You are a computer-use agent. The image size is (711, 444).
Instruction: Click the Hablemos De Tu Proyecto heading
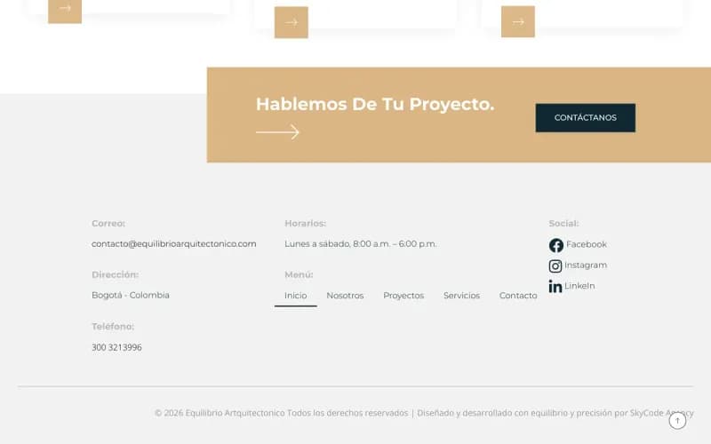375,104
